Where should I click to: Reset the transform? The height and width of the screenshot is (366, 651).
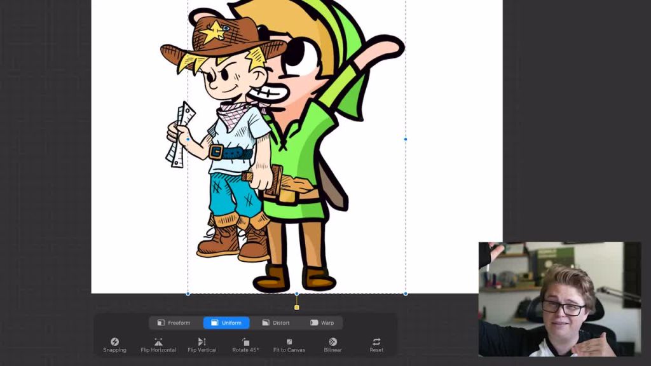pos(376,345)
